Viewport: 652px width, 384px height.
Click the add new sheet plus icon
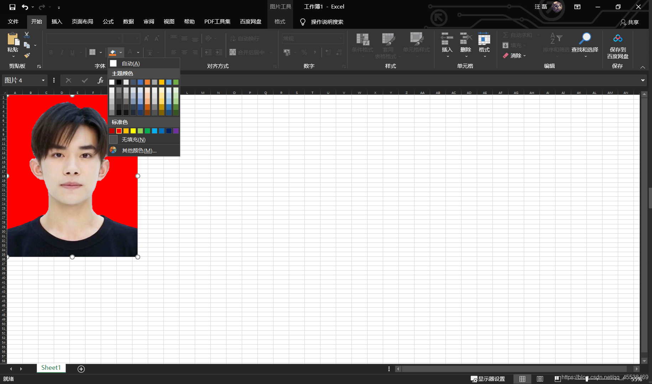click(81, 369)
